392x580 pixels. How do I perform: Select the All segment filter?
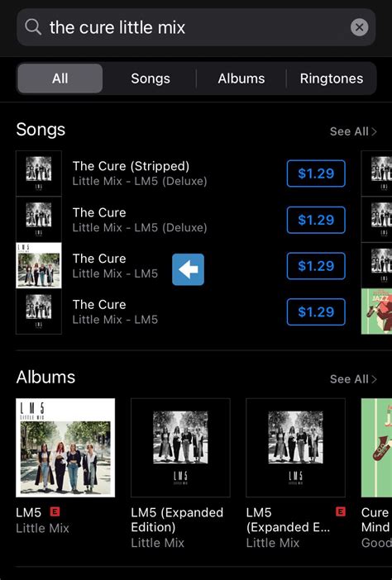pyautogui.click(x=60, y=78)
